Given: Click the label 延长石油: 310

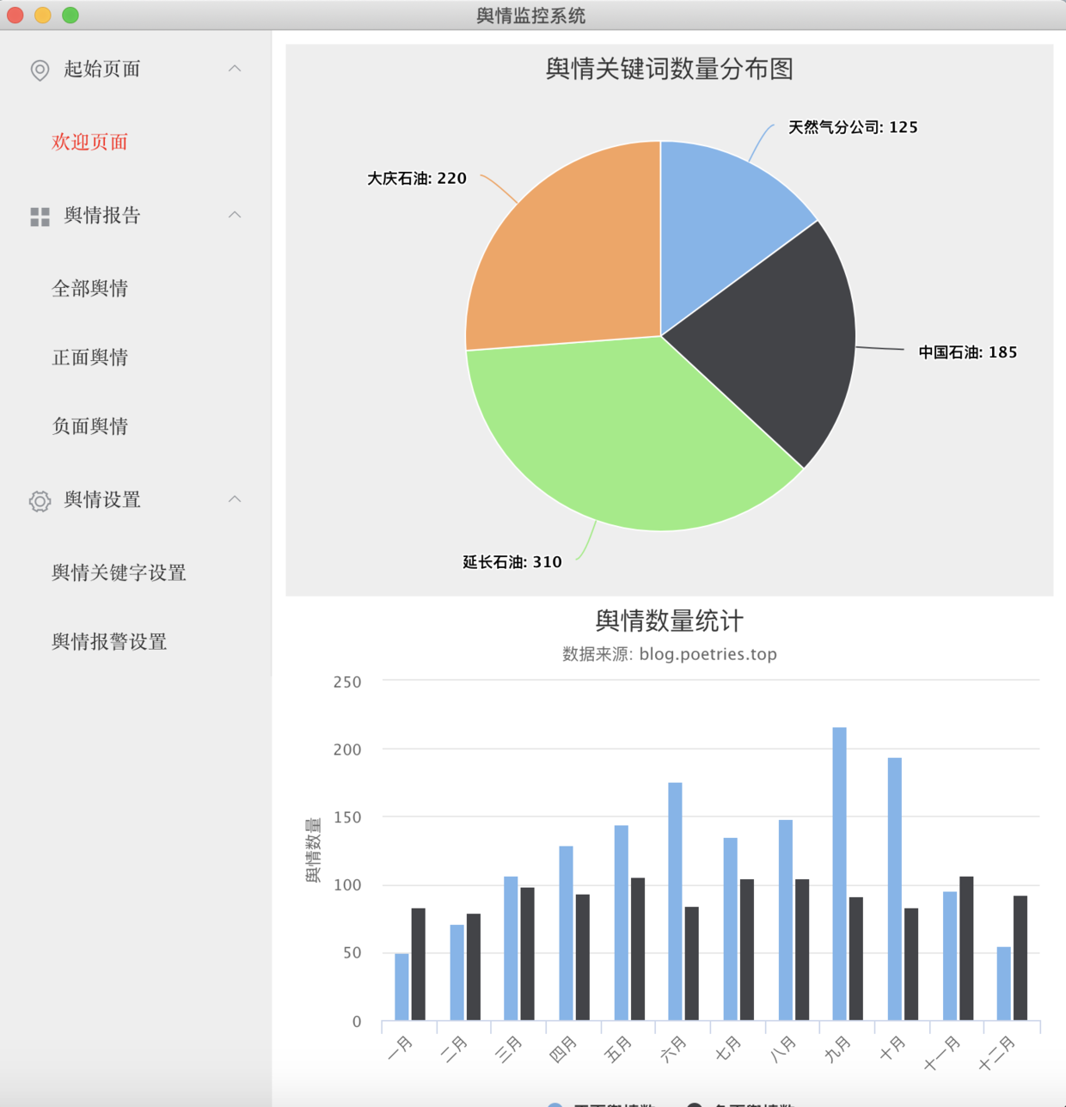Looking at the screenshot, I should (x=512, y=562).
